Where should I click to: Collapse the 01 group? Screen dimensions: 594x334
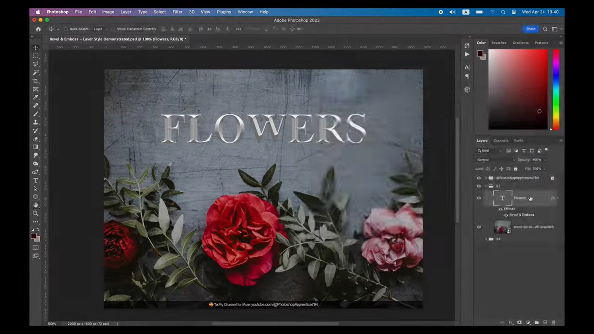[486, 186]
